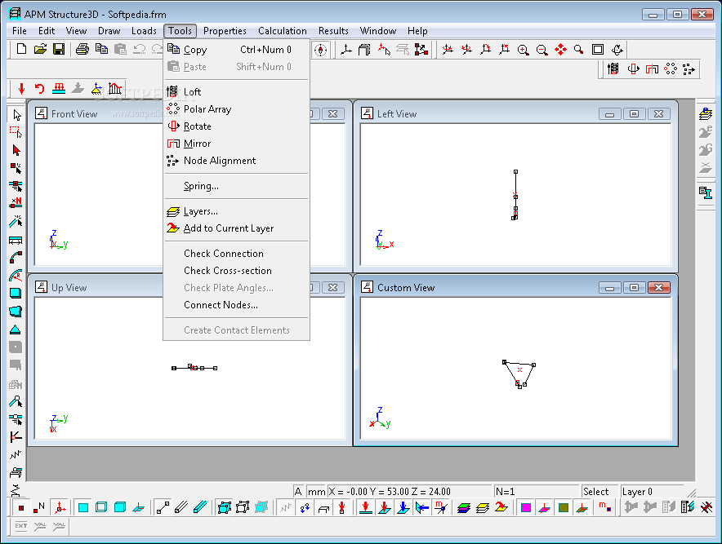Click the Select status bar field
Screen dimensions: 722x544
pos(599,492)
